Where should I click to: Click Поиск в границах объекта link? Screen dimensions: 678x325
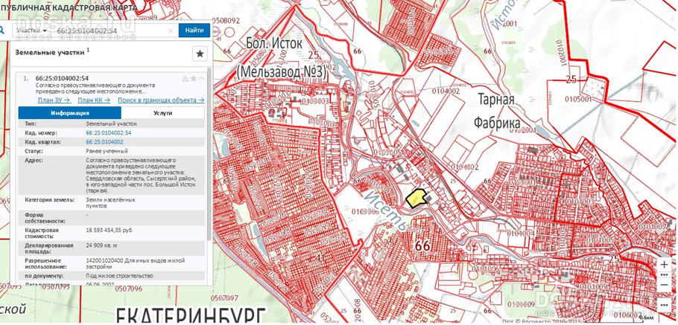pos(160,100)
